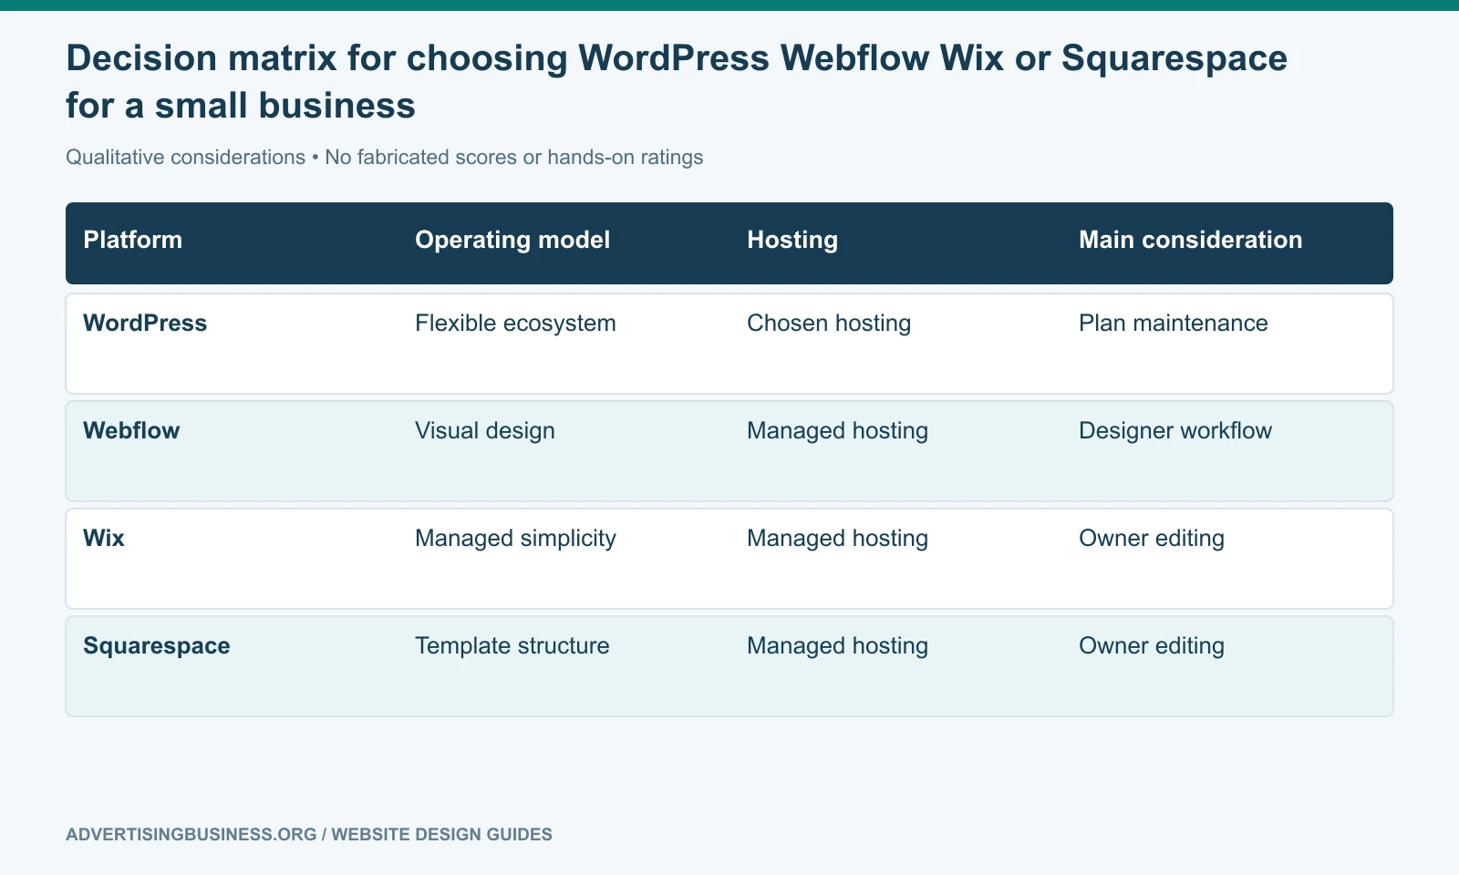Select the Hosting column header
1459x875 pixels.
(792, 240)
